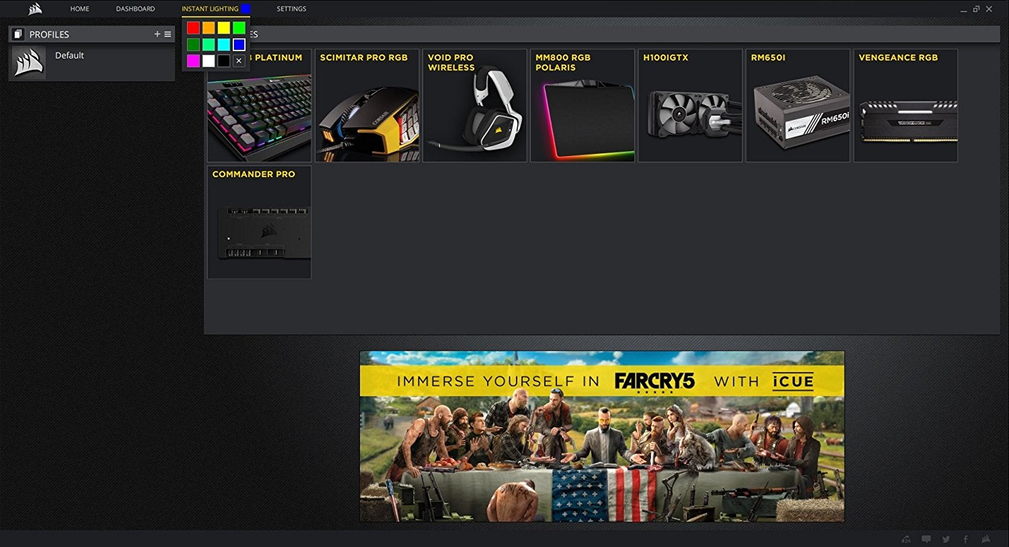
Task: Click the 24-hour support phone icon
Action: (x=906, y=539)
